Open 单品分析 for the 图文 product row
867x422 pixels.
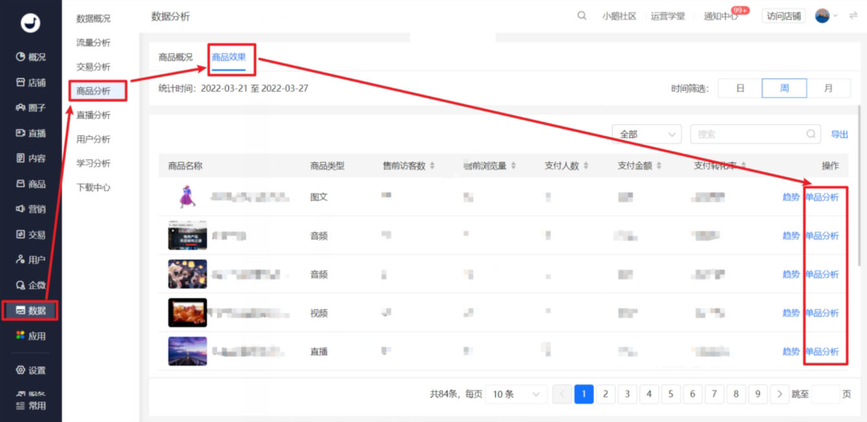click(x=822, y=197)
